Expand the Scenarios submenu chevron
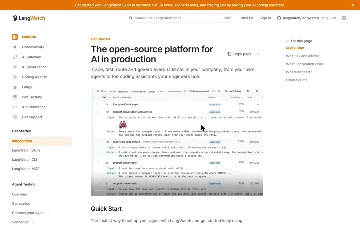The width and height of the screenshot is (360, 225). (32, 222)
